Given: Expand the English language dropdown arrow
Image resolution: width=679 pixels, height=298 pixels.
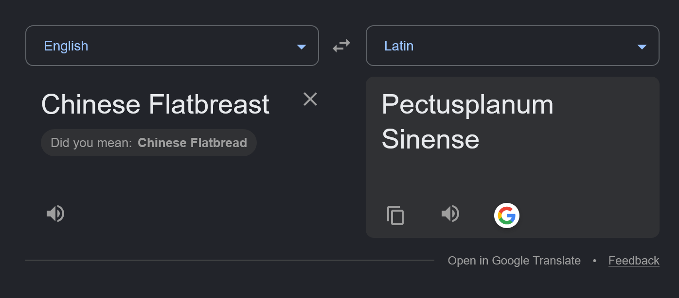Looking at the screenshot, I should click(302, 47).
